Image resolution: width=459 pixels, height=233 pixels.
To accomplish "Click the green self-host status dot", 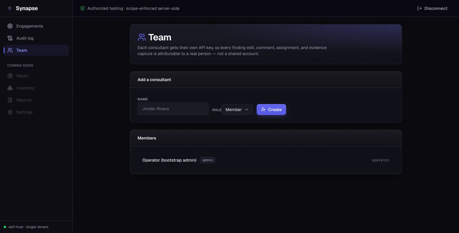I will [5, 227].
